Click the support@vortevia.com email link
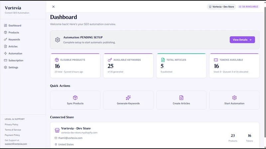Screen dimensions: 266x149 tap(16, 144)
